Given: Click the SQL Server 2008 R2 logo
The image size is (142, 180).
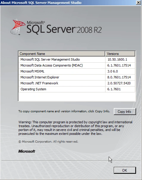Looking at the screenshot, I should click(x=56, y=27).
